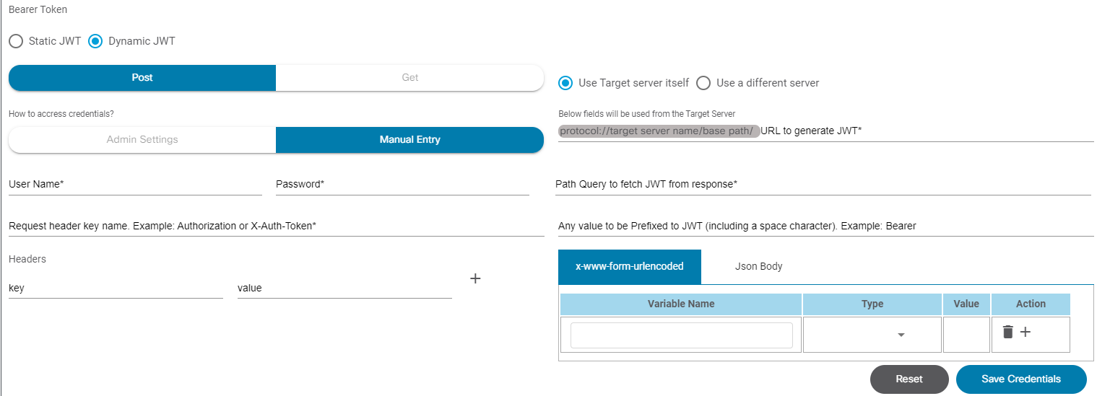The image size is (1110, 396).
Task: Click the Variable Name text box
Action: click(x=681, y=335)
